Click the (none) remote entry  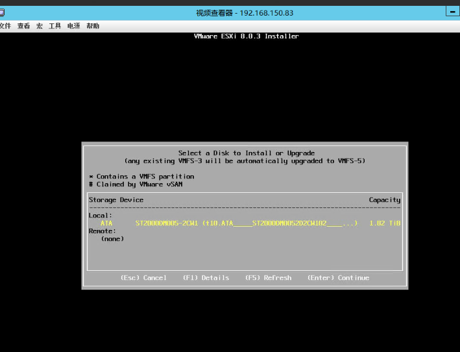point(112,239)
